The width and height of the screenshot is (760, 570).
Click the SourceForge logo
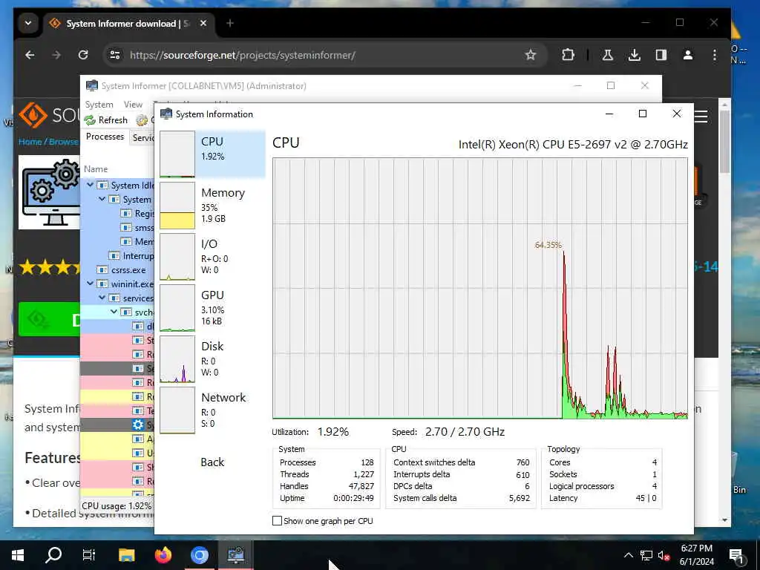(x=49, y=115)
